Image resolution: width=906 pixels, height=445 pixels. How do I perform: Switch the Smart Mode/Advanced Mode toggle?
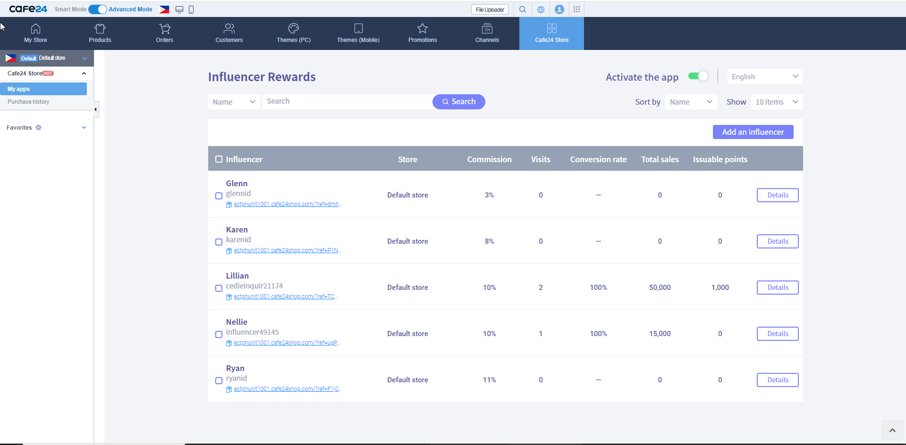pyautogui.click(x=98, y=9)
